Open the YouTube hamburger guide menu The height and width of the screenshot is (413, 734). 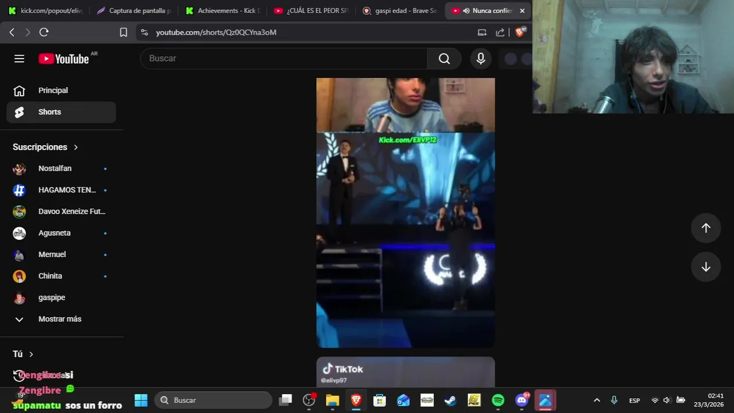coord(19,59)
